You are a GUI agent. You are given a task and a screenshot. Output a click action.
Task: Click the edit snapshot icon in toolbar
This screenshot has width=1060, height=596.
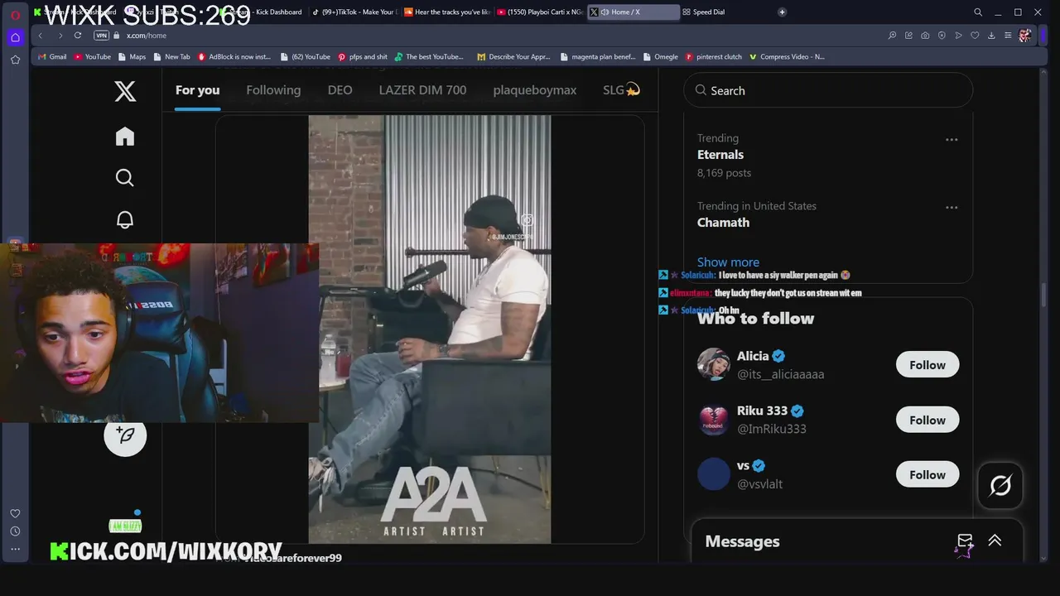click(908, 36)
